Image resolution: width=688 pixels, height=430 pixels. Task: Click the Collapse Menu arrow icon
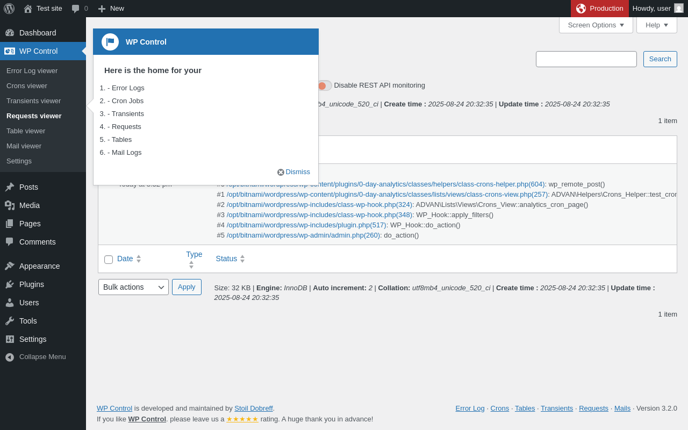10,357
